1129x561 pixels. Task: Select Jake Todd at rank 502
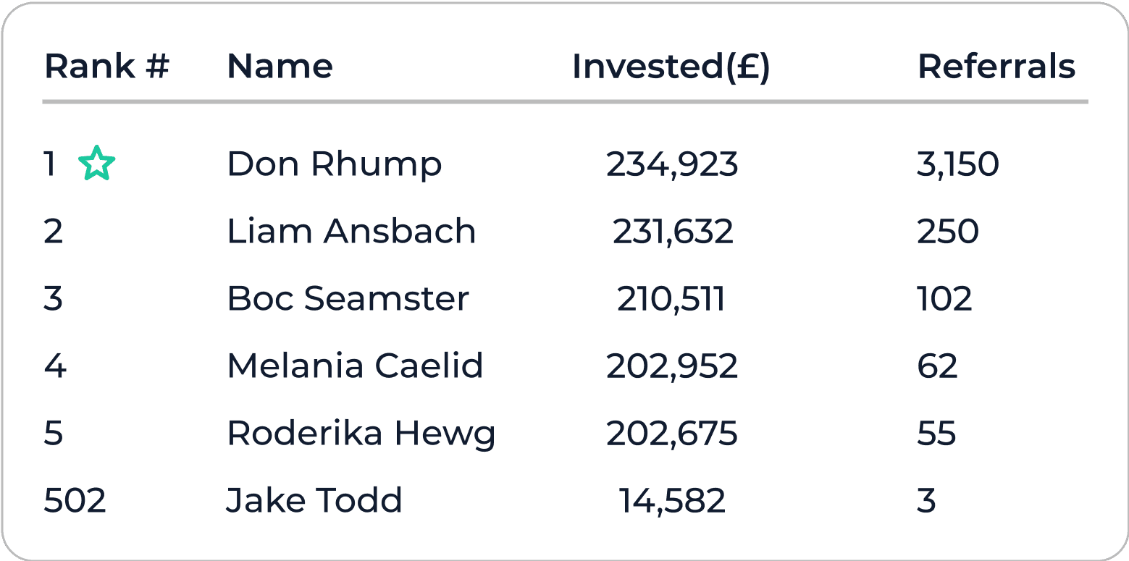click(x=314, y=500)
